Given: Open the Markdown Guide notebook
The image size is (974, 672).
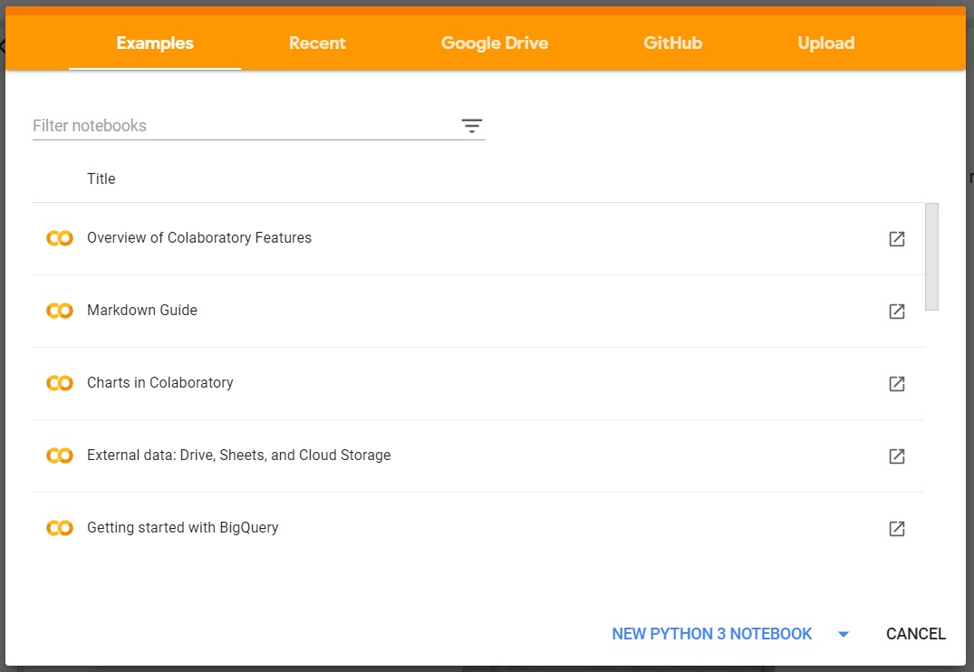Looking at the screenshot, I should coord(141,311).
